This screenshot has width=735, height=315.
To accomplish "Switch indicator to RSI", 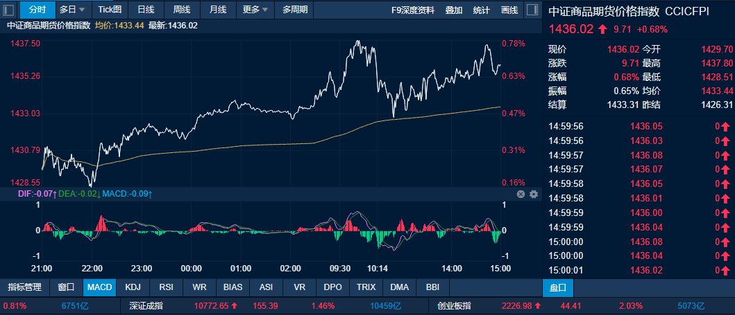I will tap(167, 287).
